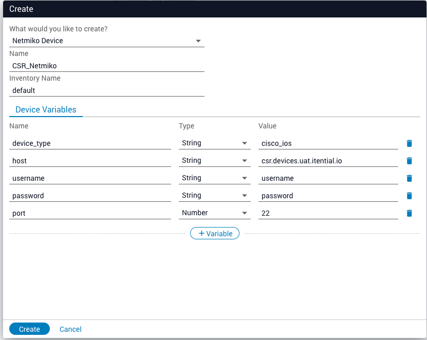Click trash icon for password variable
This screenshot has width=427, height=340.
point(409,196)
